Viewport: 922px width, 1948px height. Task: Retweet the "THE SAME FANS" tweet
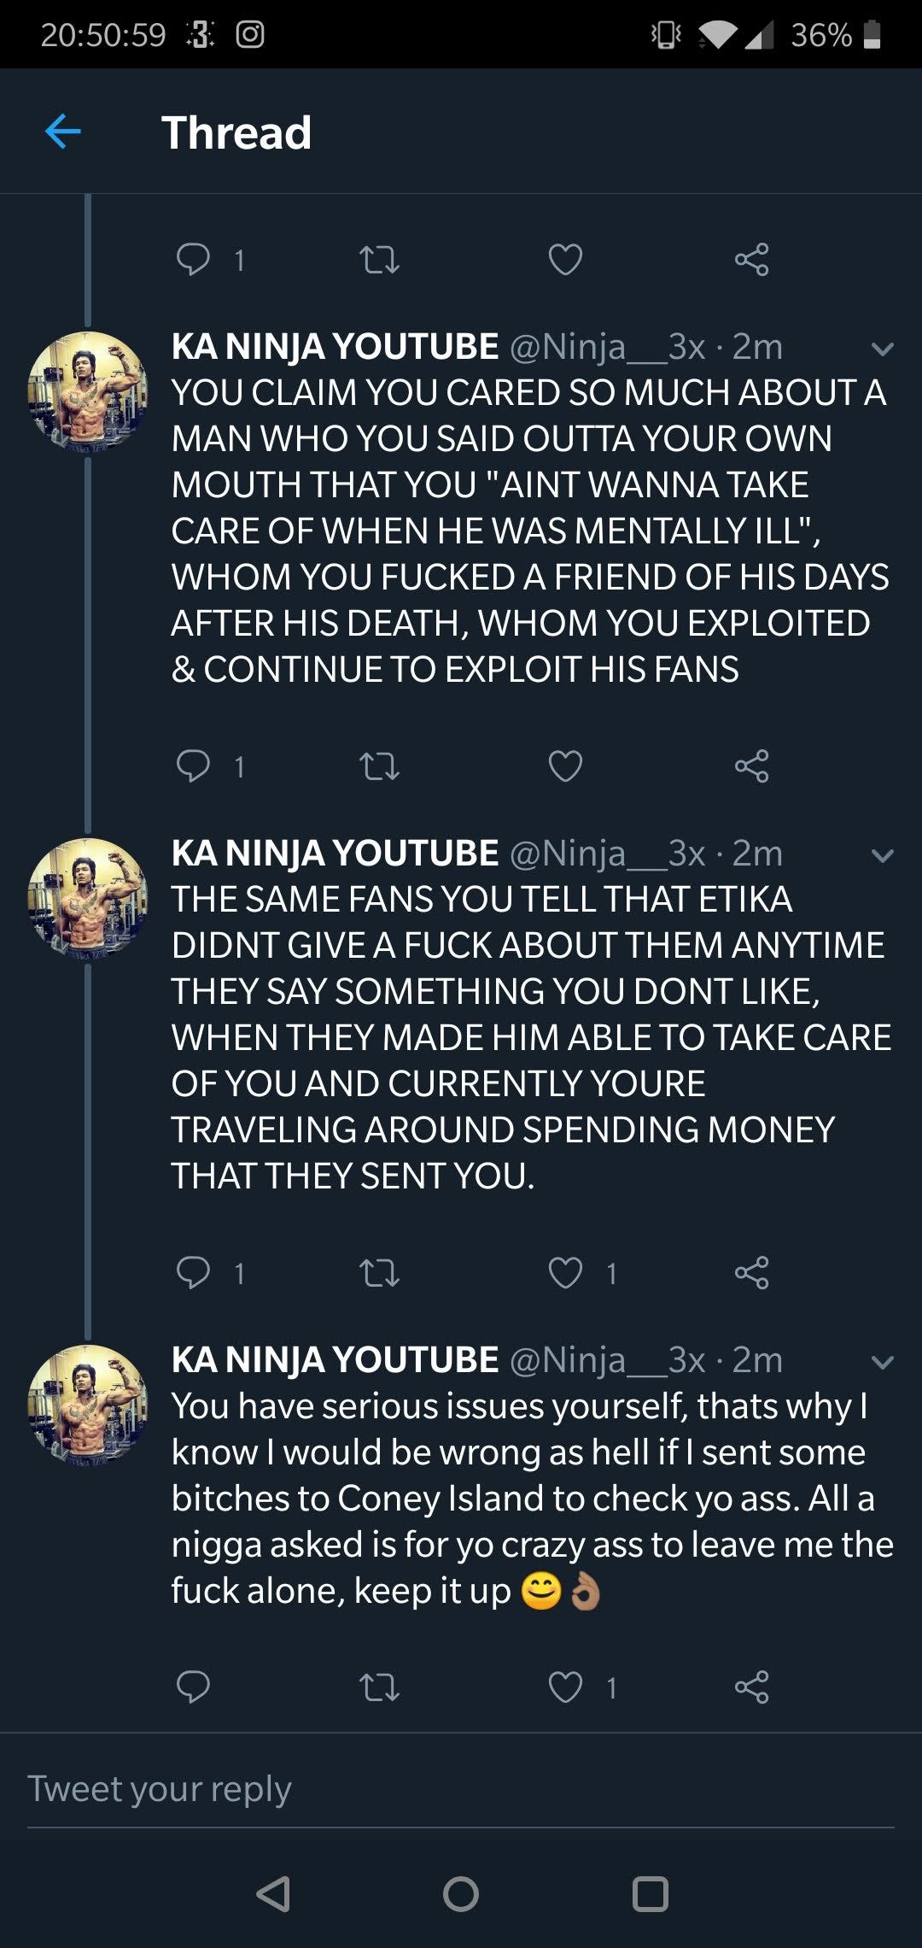click(x=379, y=1273)
